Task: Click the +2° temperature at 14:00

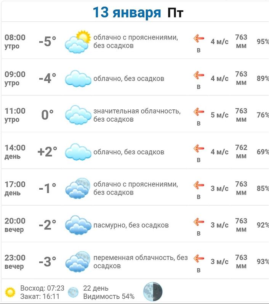Action: [47, 152]
